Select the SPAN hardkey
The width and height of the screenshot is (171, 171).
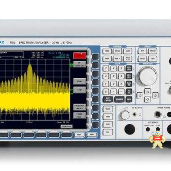point(117,51)
